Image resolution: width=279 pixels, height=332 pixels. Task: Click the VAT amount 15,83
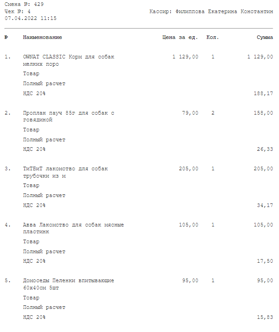pyautogui.click(x=265, y=317)
